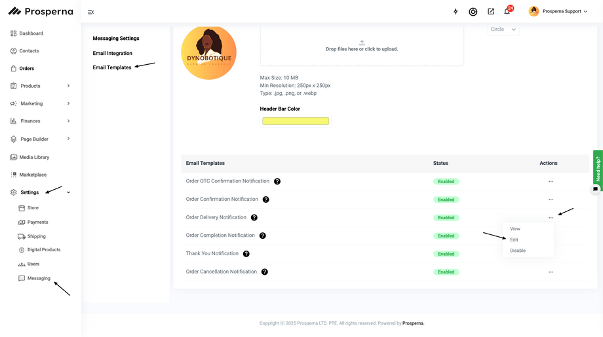Viewport: 603px width, 337px height.
Task: Click help icon beside Thank You Notification
Action: coord(246,254)
